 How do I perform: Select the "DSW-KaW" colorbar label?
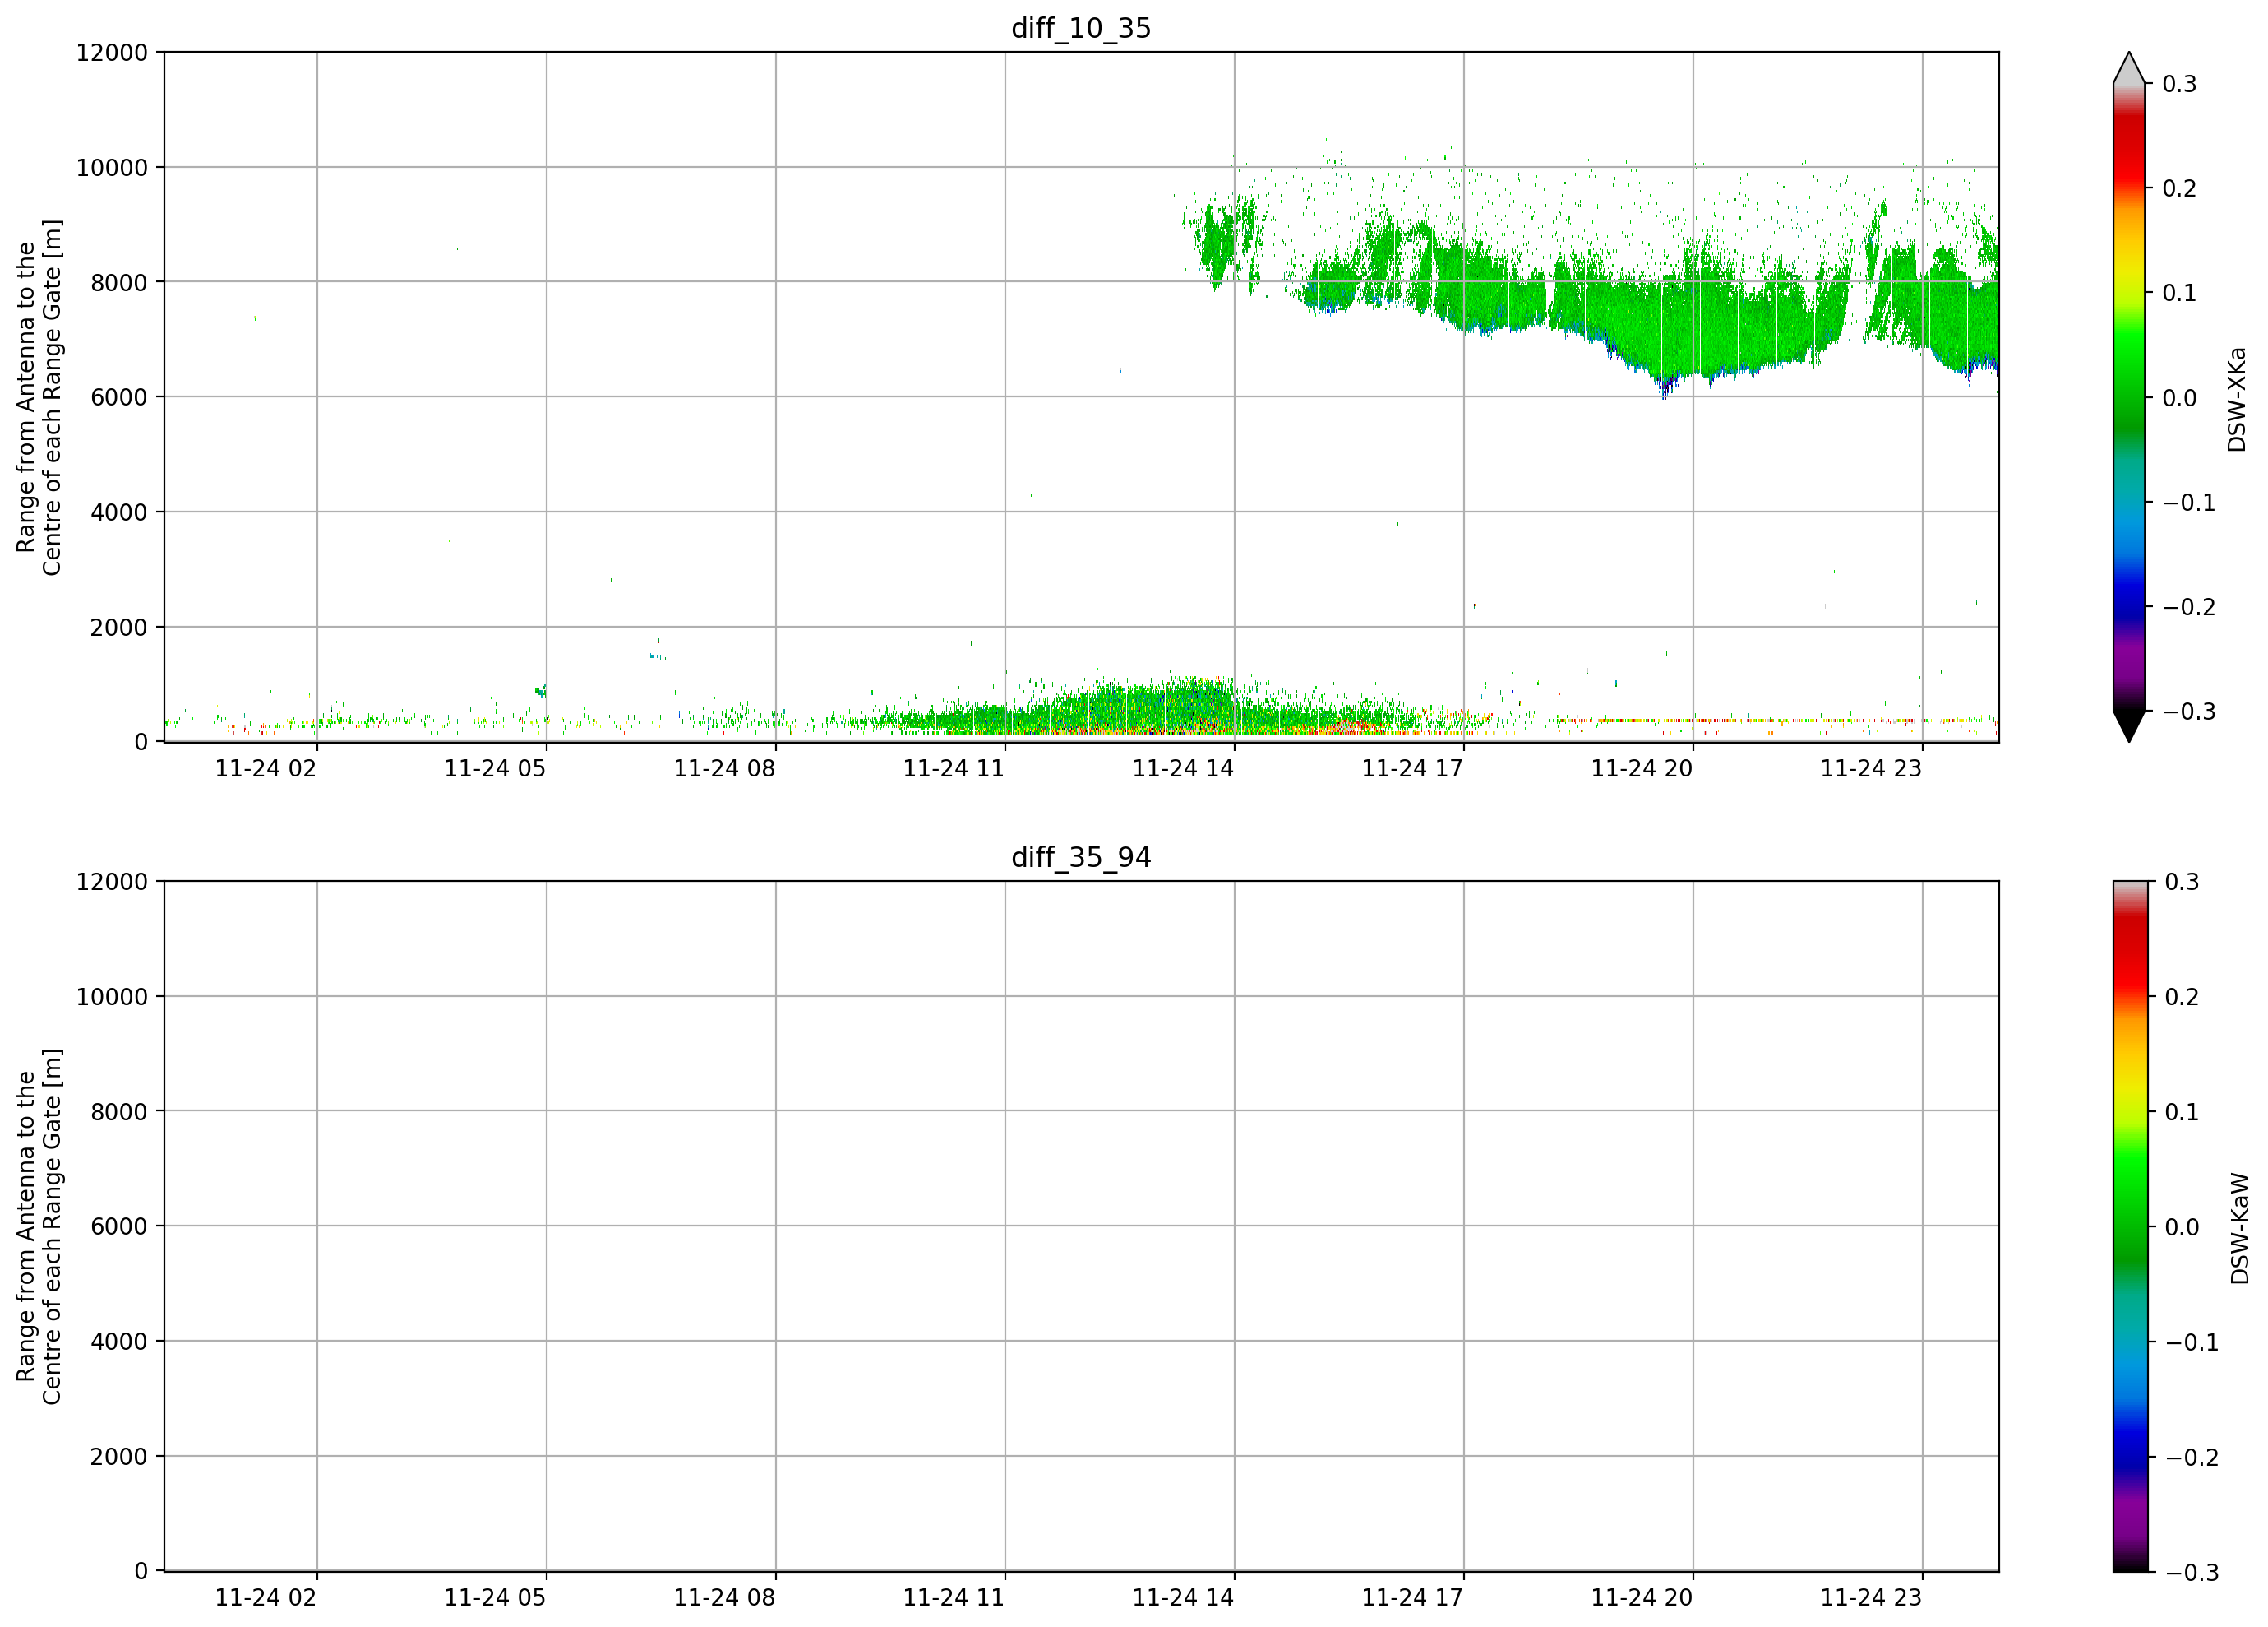[x=2240, y=1229]
